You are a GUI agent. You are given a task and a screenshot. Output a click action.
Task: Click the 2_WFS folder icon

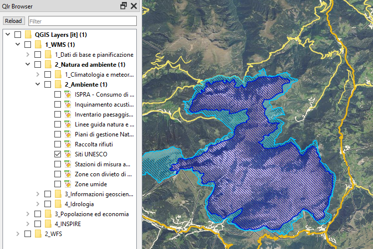point(38,234)
